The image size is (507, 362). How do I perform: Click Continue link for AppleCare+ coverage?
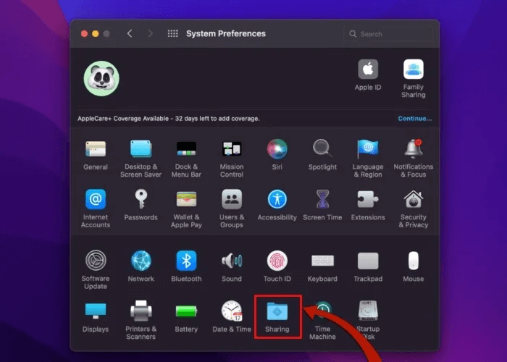point(415,119)
